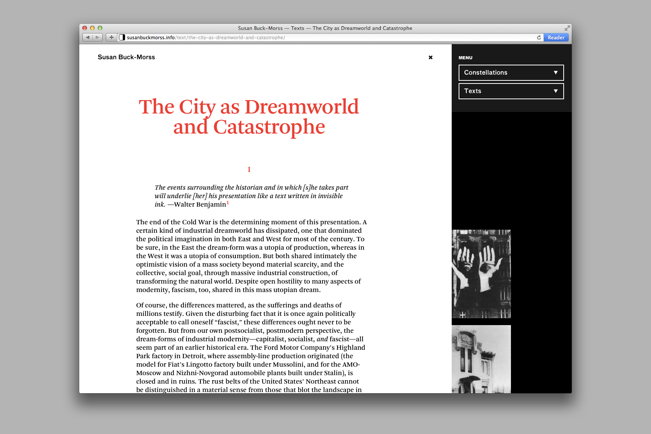The width and height of the screenshot is (651, 434).
Task: Close the article with the X icon
Action: click(x=431, y=57)
